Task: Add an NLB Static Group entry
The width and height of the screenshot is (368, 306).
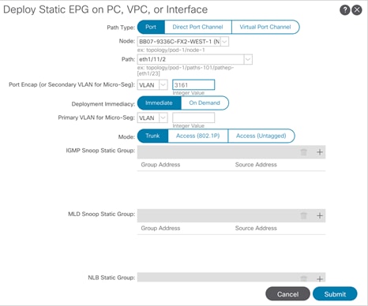Action: point(320,278)
